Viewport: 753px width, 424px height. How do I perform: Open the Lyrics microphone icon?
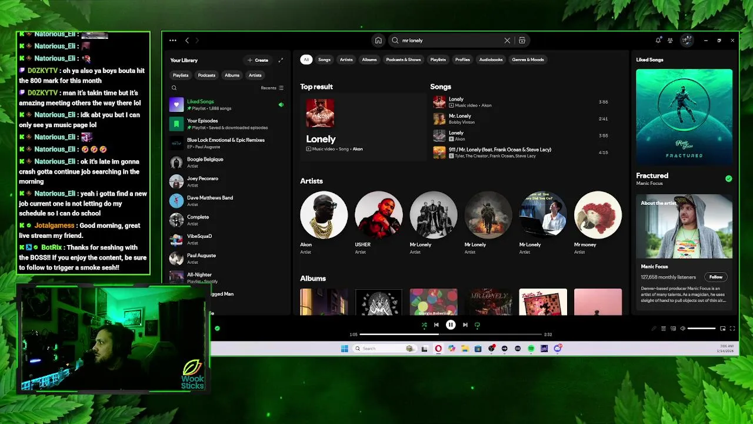coord(654,329)
